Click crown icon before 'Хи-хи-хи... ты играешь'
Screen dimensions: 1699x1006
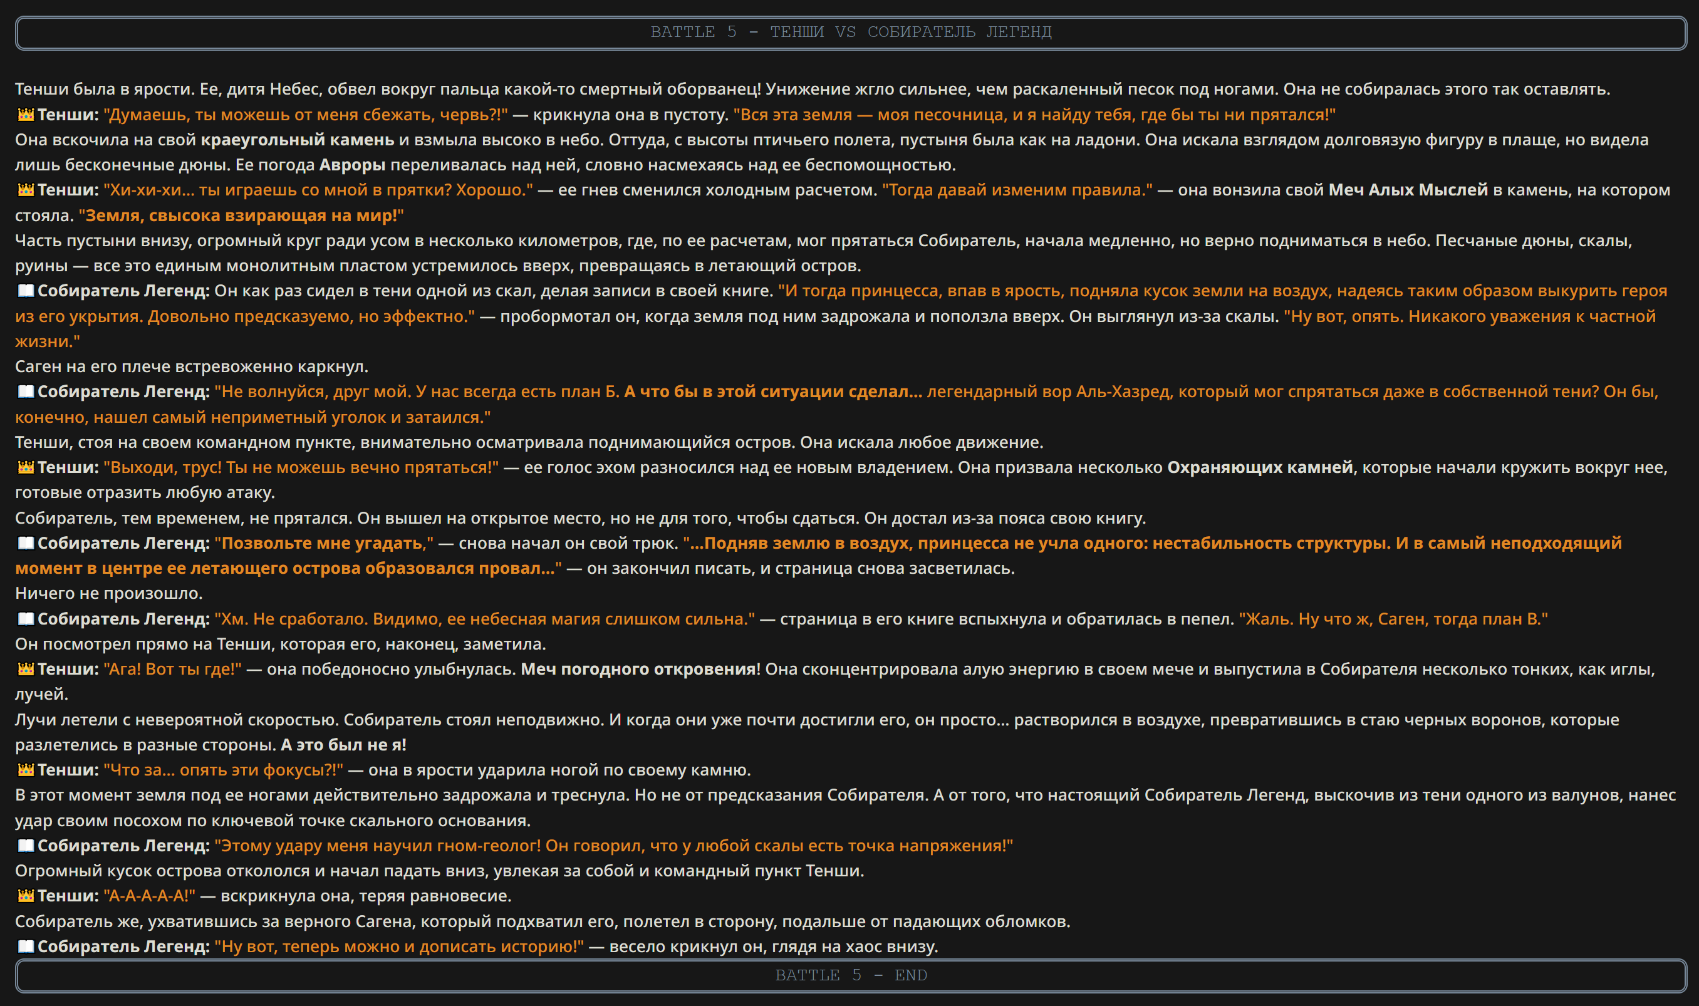click(26, 190)
